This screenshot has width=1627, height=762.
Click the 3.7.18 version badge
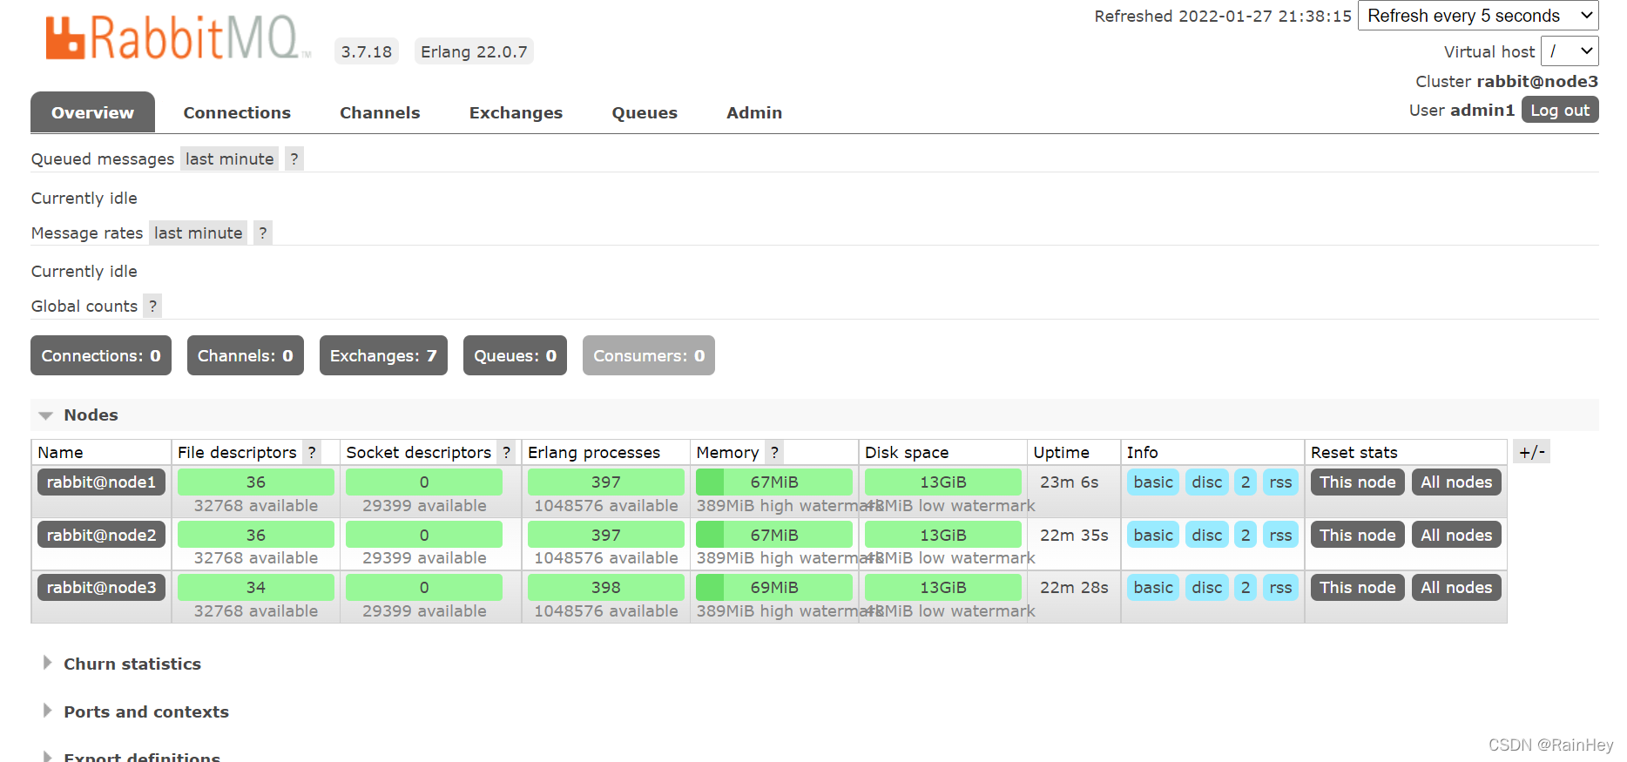point(367,51)
